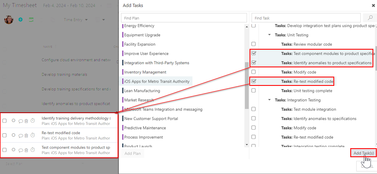Click the previous week arrow near the dates
Viewport: 377px width, 174px height.
click(101, 5)
